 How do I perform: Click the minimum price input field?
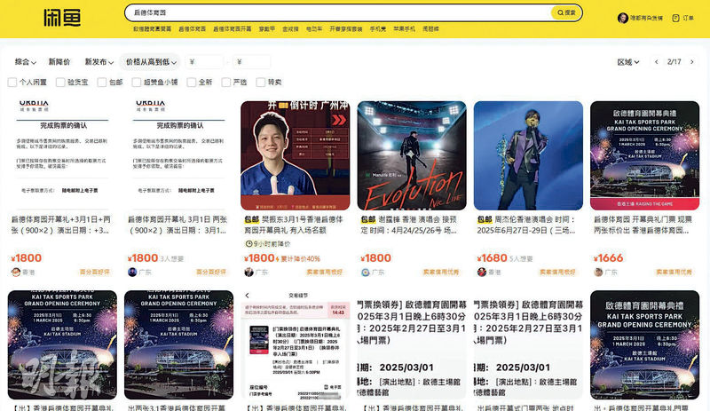click(206, 62)
